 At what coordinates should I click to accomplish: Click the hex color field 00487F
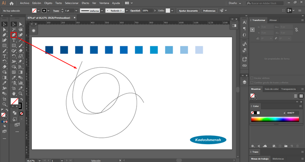pos(292,113)
